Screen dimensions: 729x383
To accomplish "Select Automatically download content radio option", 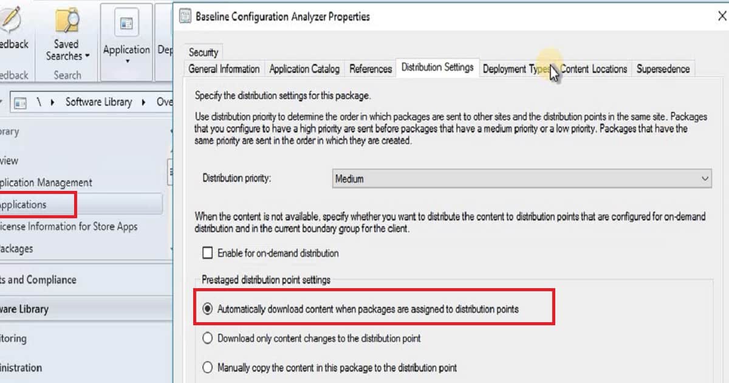I will coord(208,309).
